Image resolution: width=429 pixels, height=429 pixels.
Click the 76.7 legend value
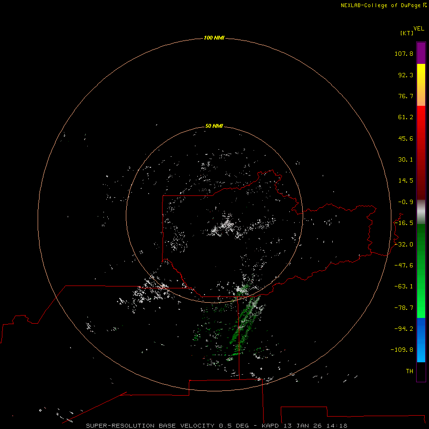pyautogui.click(x=406, y=96)
